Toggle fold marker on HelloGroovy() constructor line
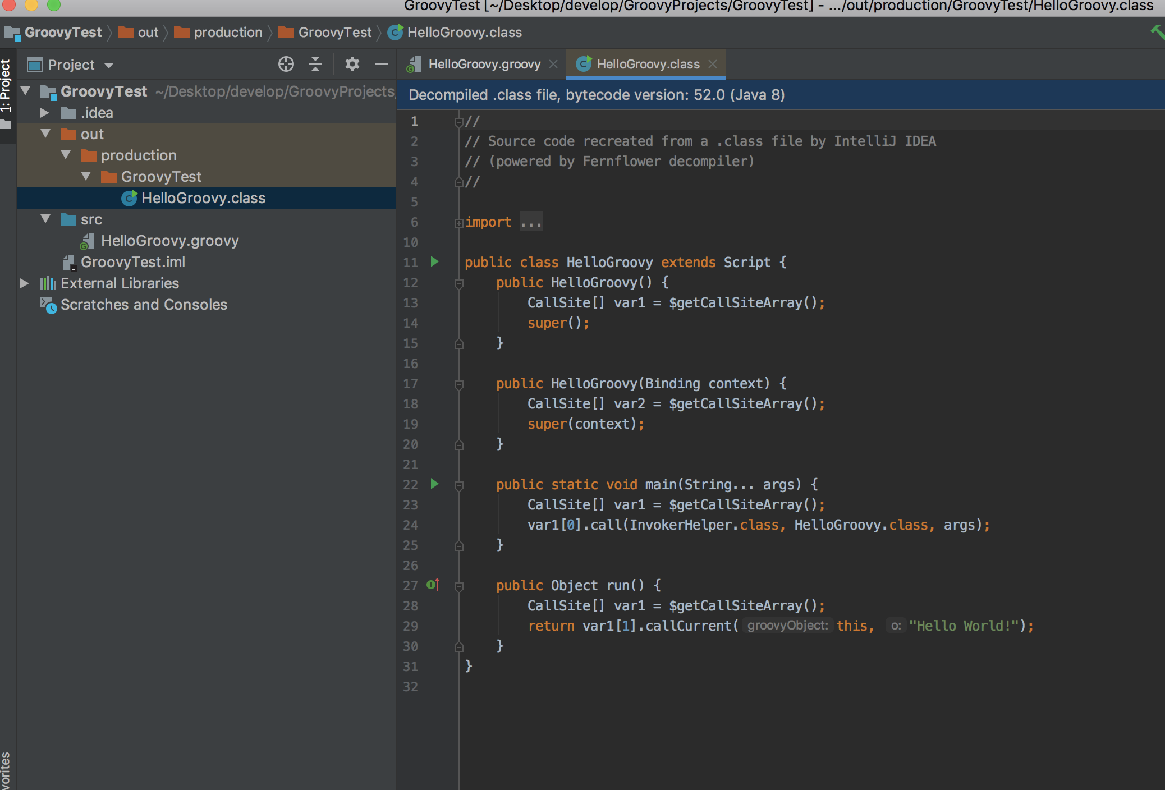1165x790 pixels. (458, 283)
